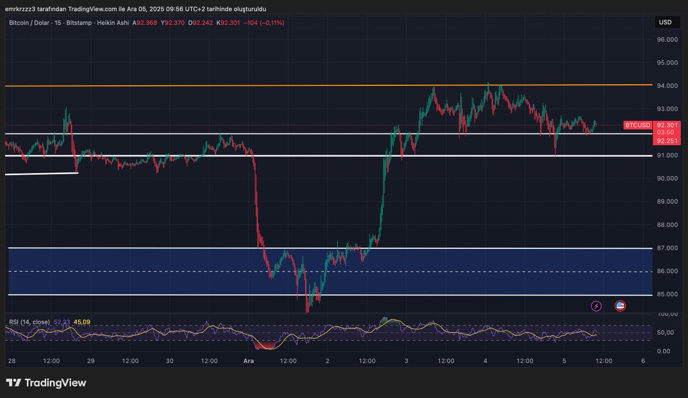Viewport: 688px width, 398px height.
Task: Select the orange horizontal line near 94.000
Action: [x=328, y=85]
